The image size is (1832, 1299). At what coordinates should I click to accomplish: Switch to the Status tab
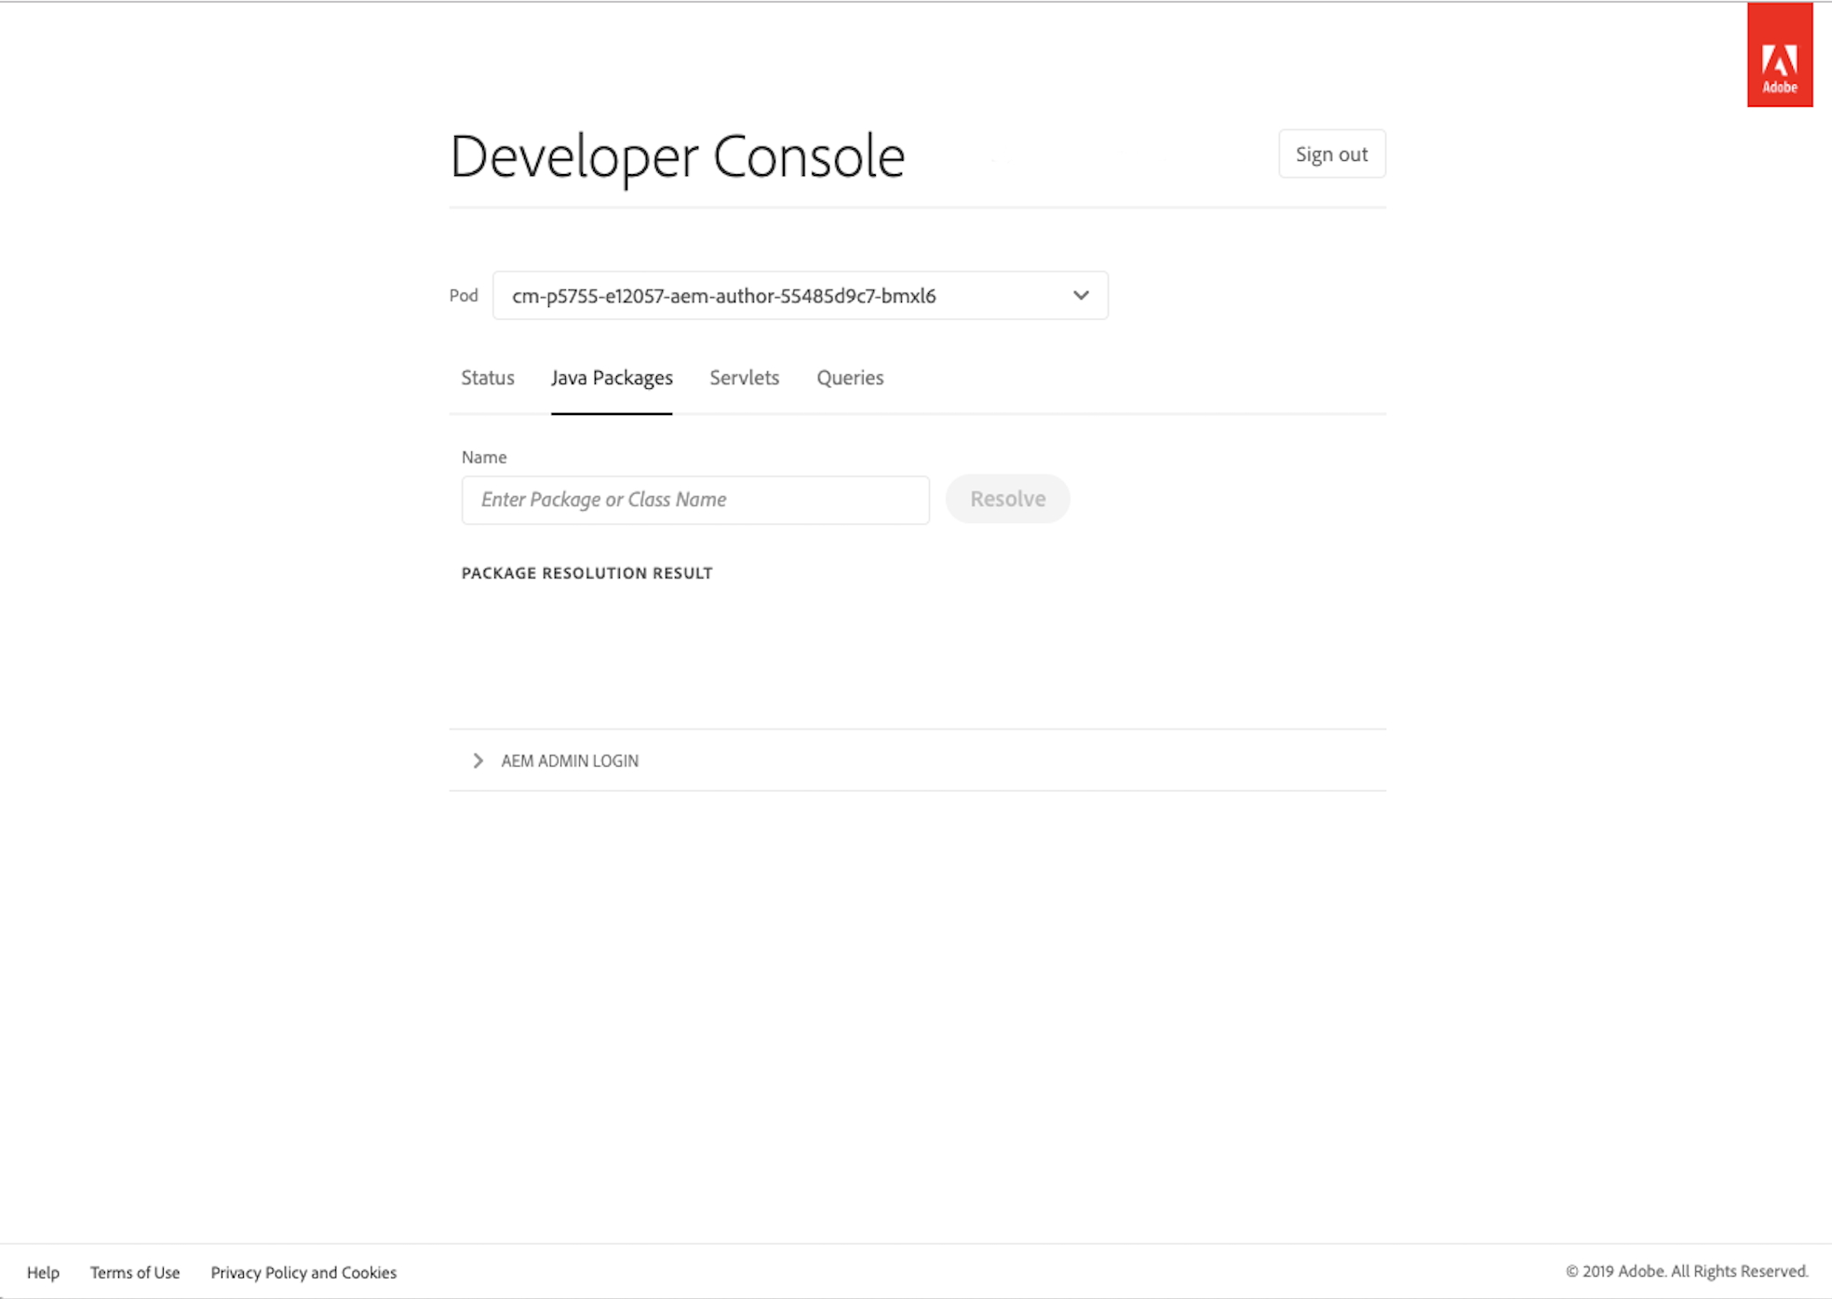tap(488, 378)
